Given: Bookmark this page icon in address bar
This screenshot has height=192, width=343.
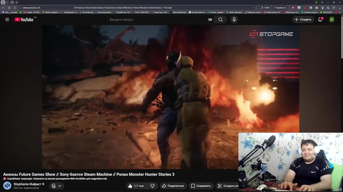Looking at the screenshot, I should (256, 8).
